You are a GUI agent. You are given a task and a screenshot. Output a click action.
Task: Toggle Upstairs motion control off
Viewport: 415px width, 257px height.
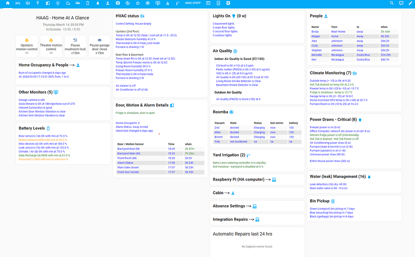pos(27,46)
